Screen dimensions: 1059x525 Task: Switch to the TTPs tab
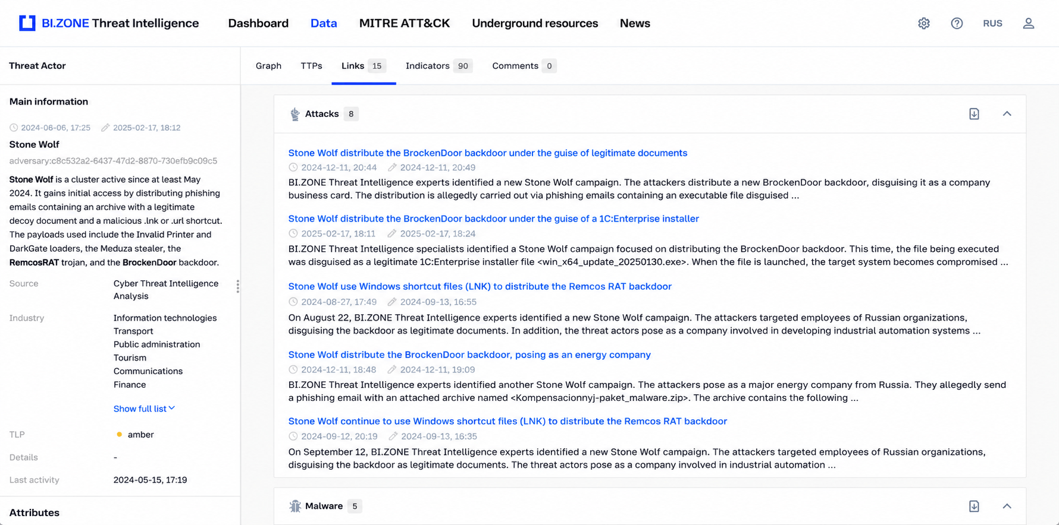[x=311, y=66]
